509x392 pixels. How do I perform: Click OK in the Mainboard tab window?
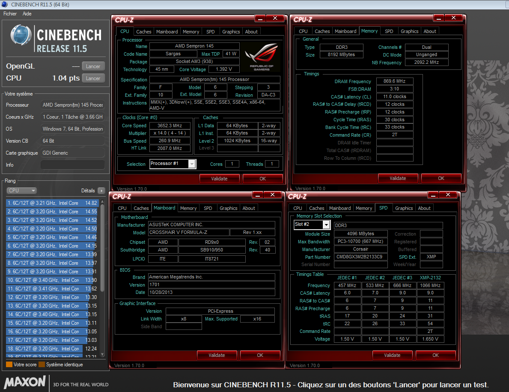(x=260, y=355)
